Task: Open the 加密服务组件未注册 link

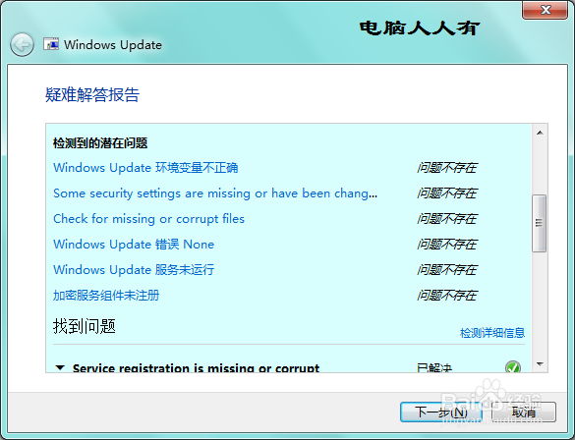Action: coord(106,296)
